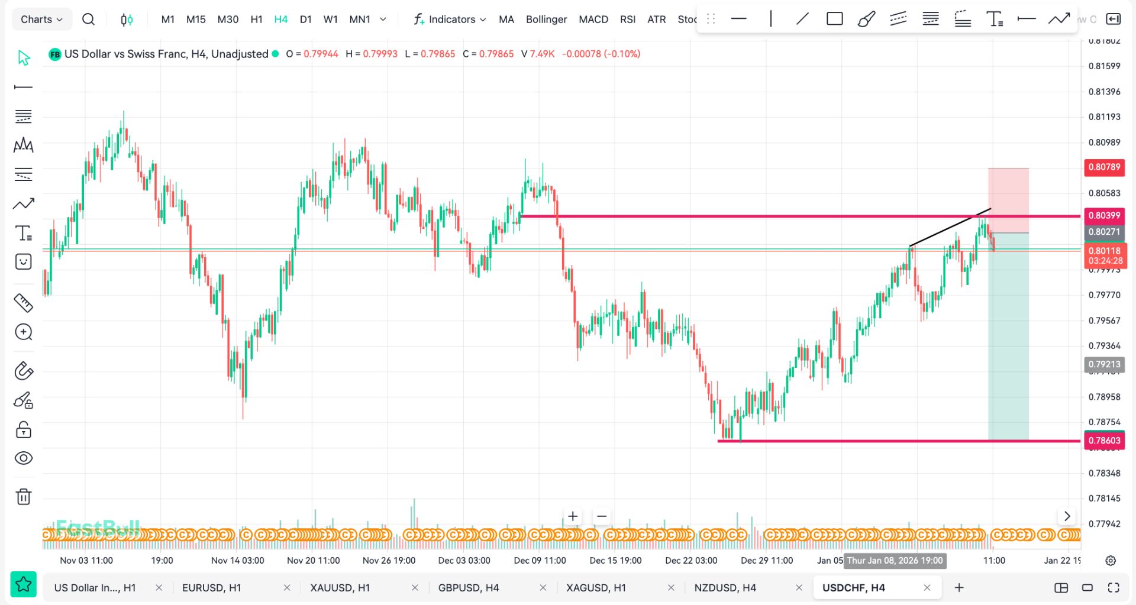
Task: Toggle fullscreen mode at bottom right
Action: pos(1114,587)
